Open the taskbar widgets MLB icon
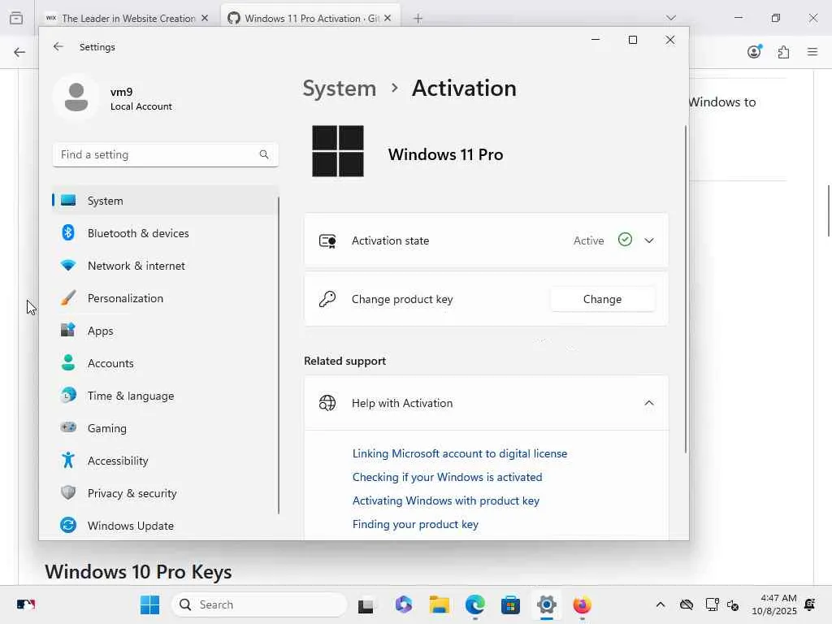Viewport: 832px width, 624px height. pyautogui.click(x=25, y=604)
